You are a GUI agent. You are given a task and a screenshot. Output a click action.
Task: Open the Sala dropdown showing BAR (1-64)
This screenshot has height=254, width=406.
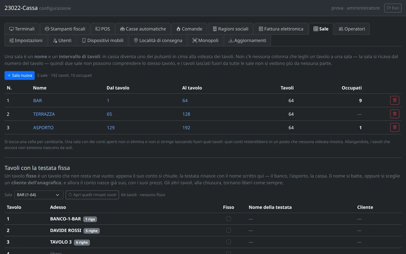coord(39,195)
